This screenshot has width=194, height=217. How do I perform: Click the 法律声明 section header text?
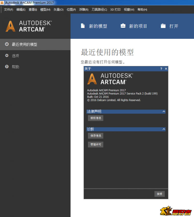click(x=94, y=112)
